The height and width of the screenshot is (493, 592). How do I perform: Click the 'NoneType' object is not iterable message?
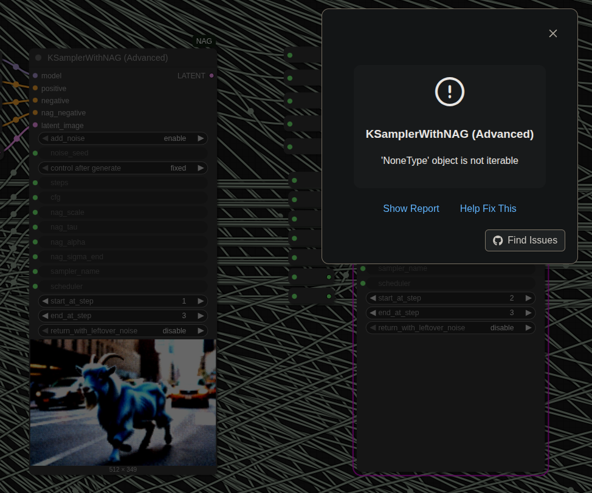pos(449,161)
